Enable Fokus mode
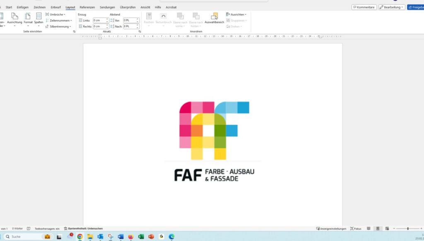Image resolution: width=424 pixels, height=241 pixels. click(x=356, y=229)
